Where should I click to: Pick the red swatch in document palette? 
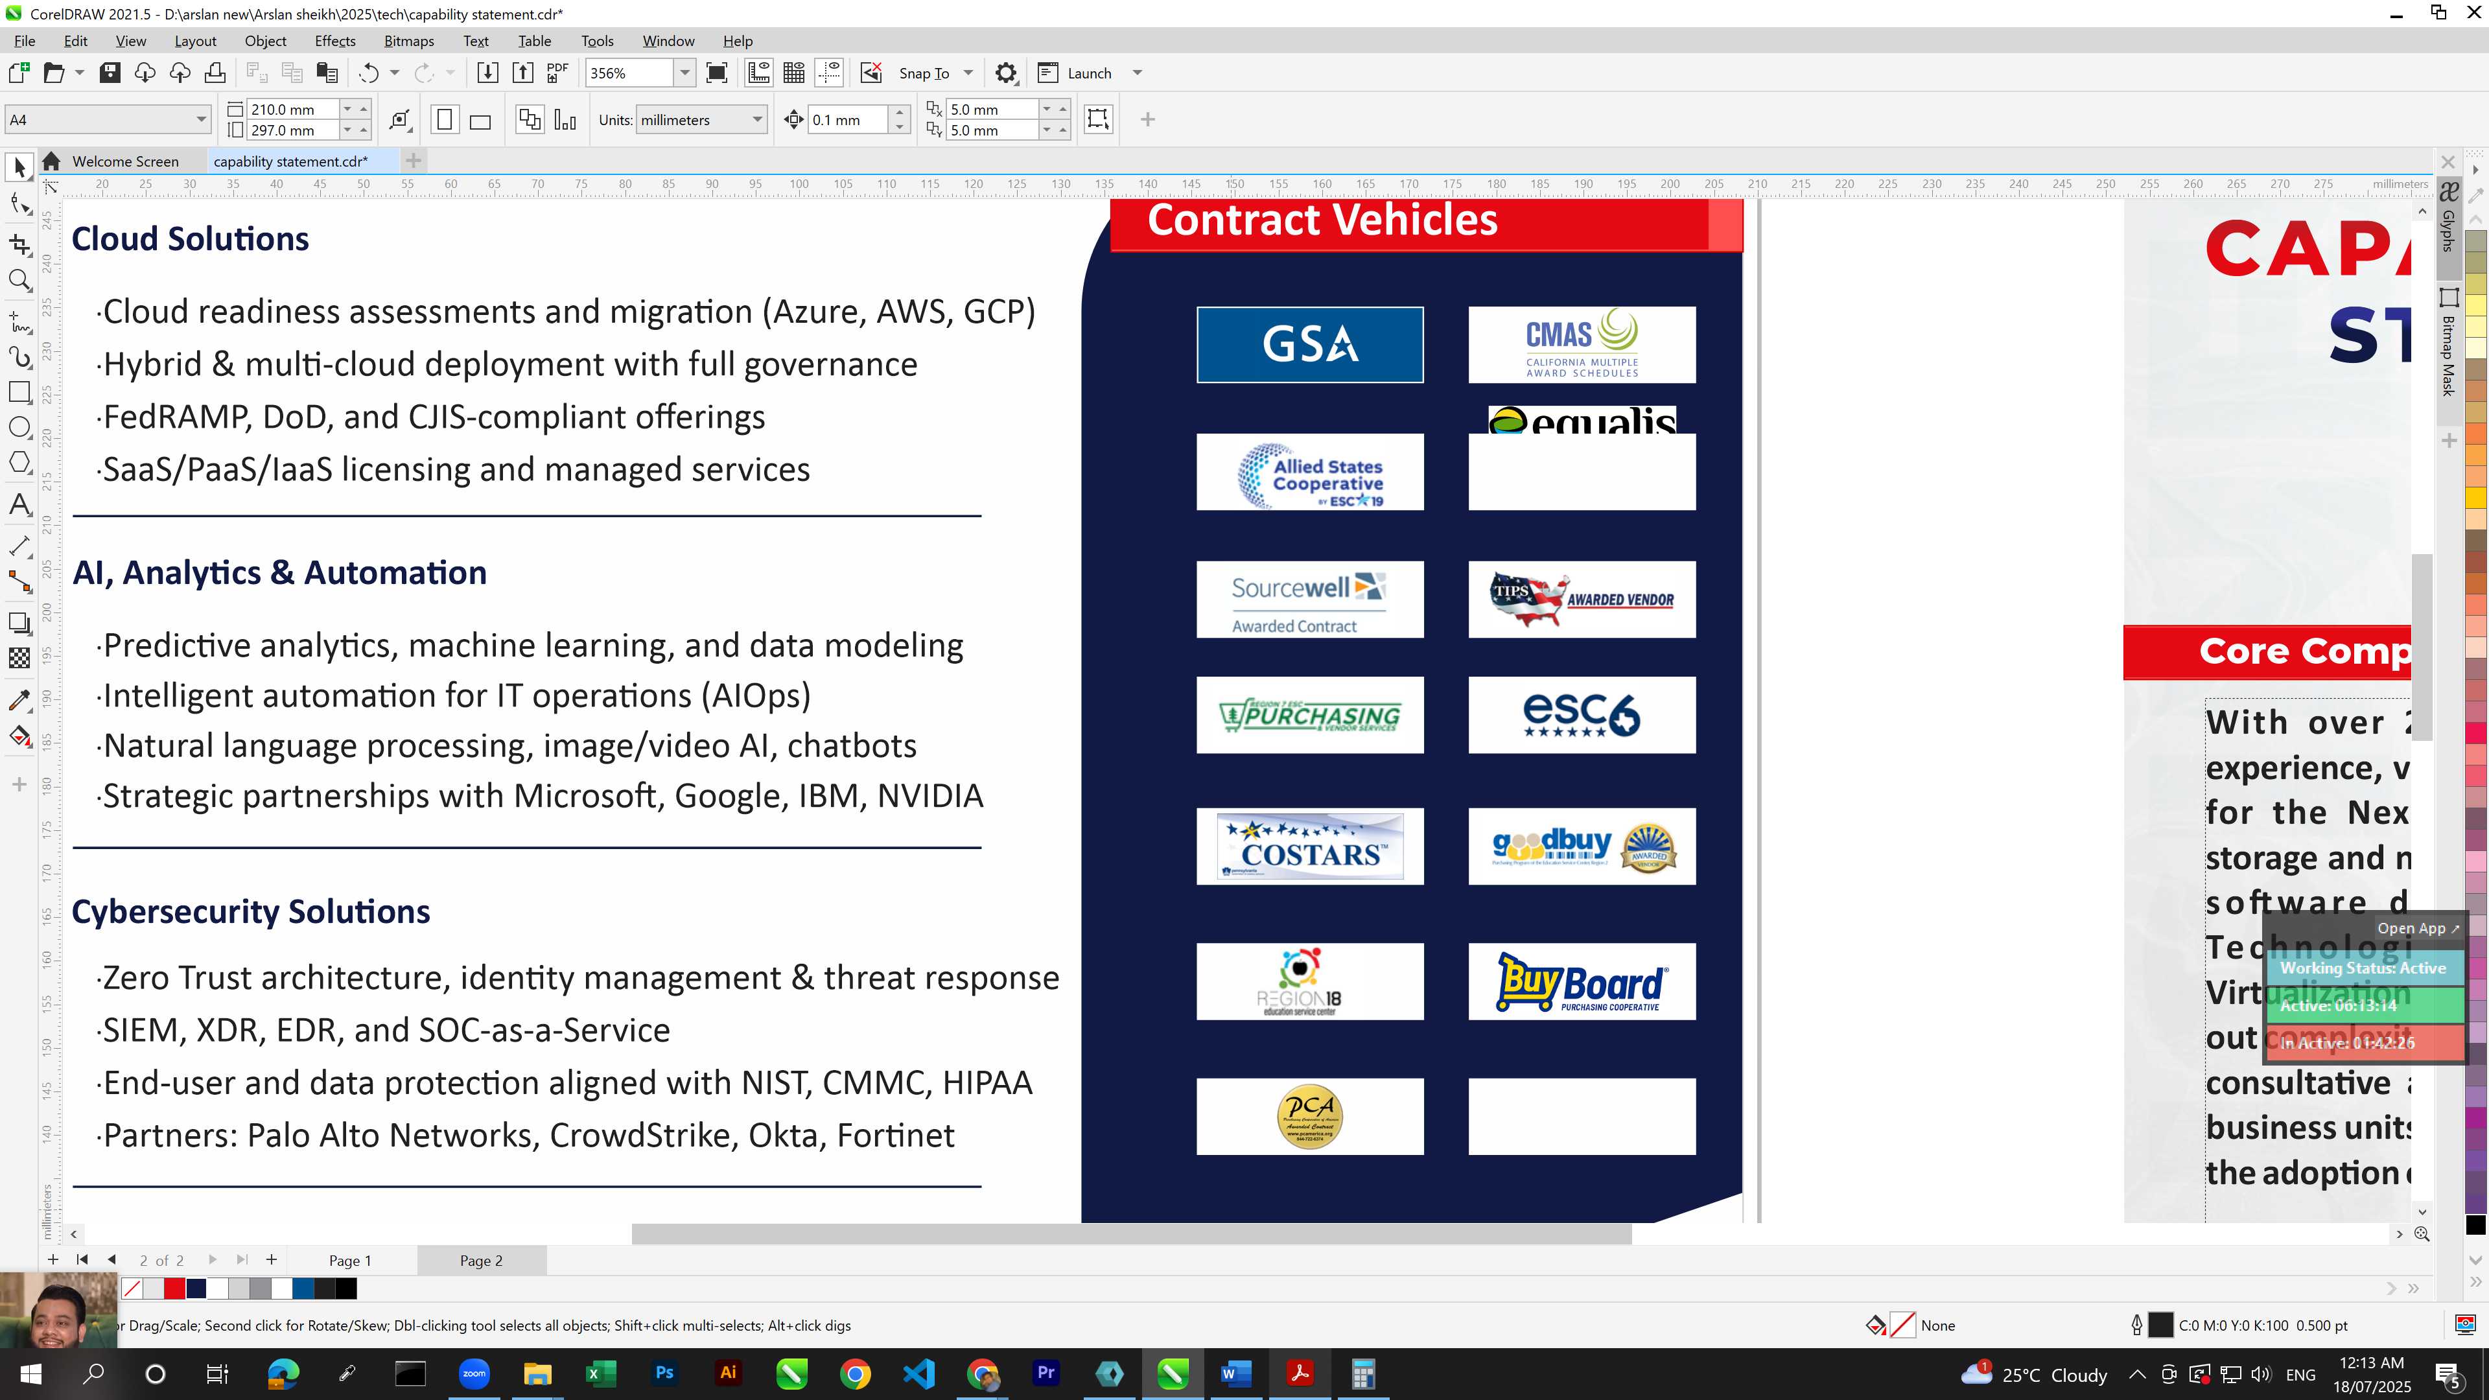[174, 1289]
